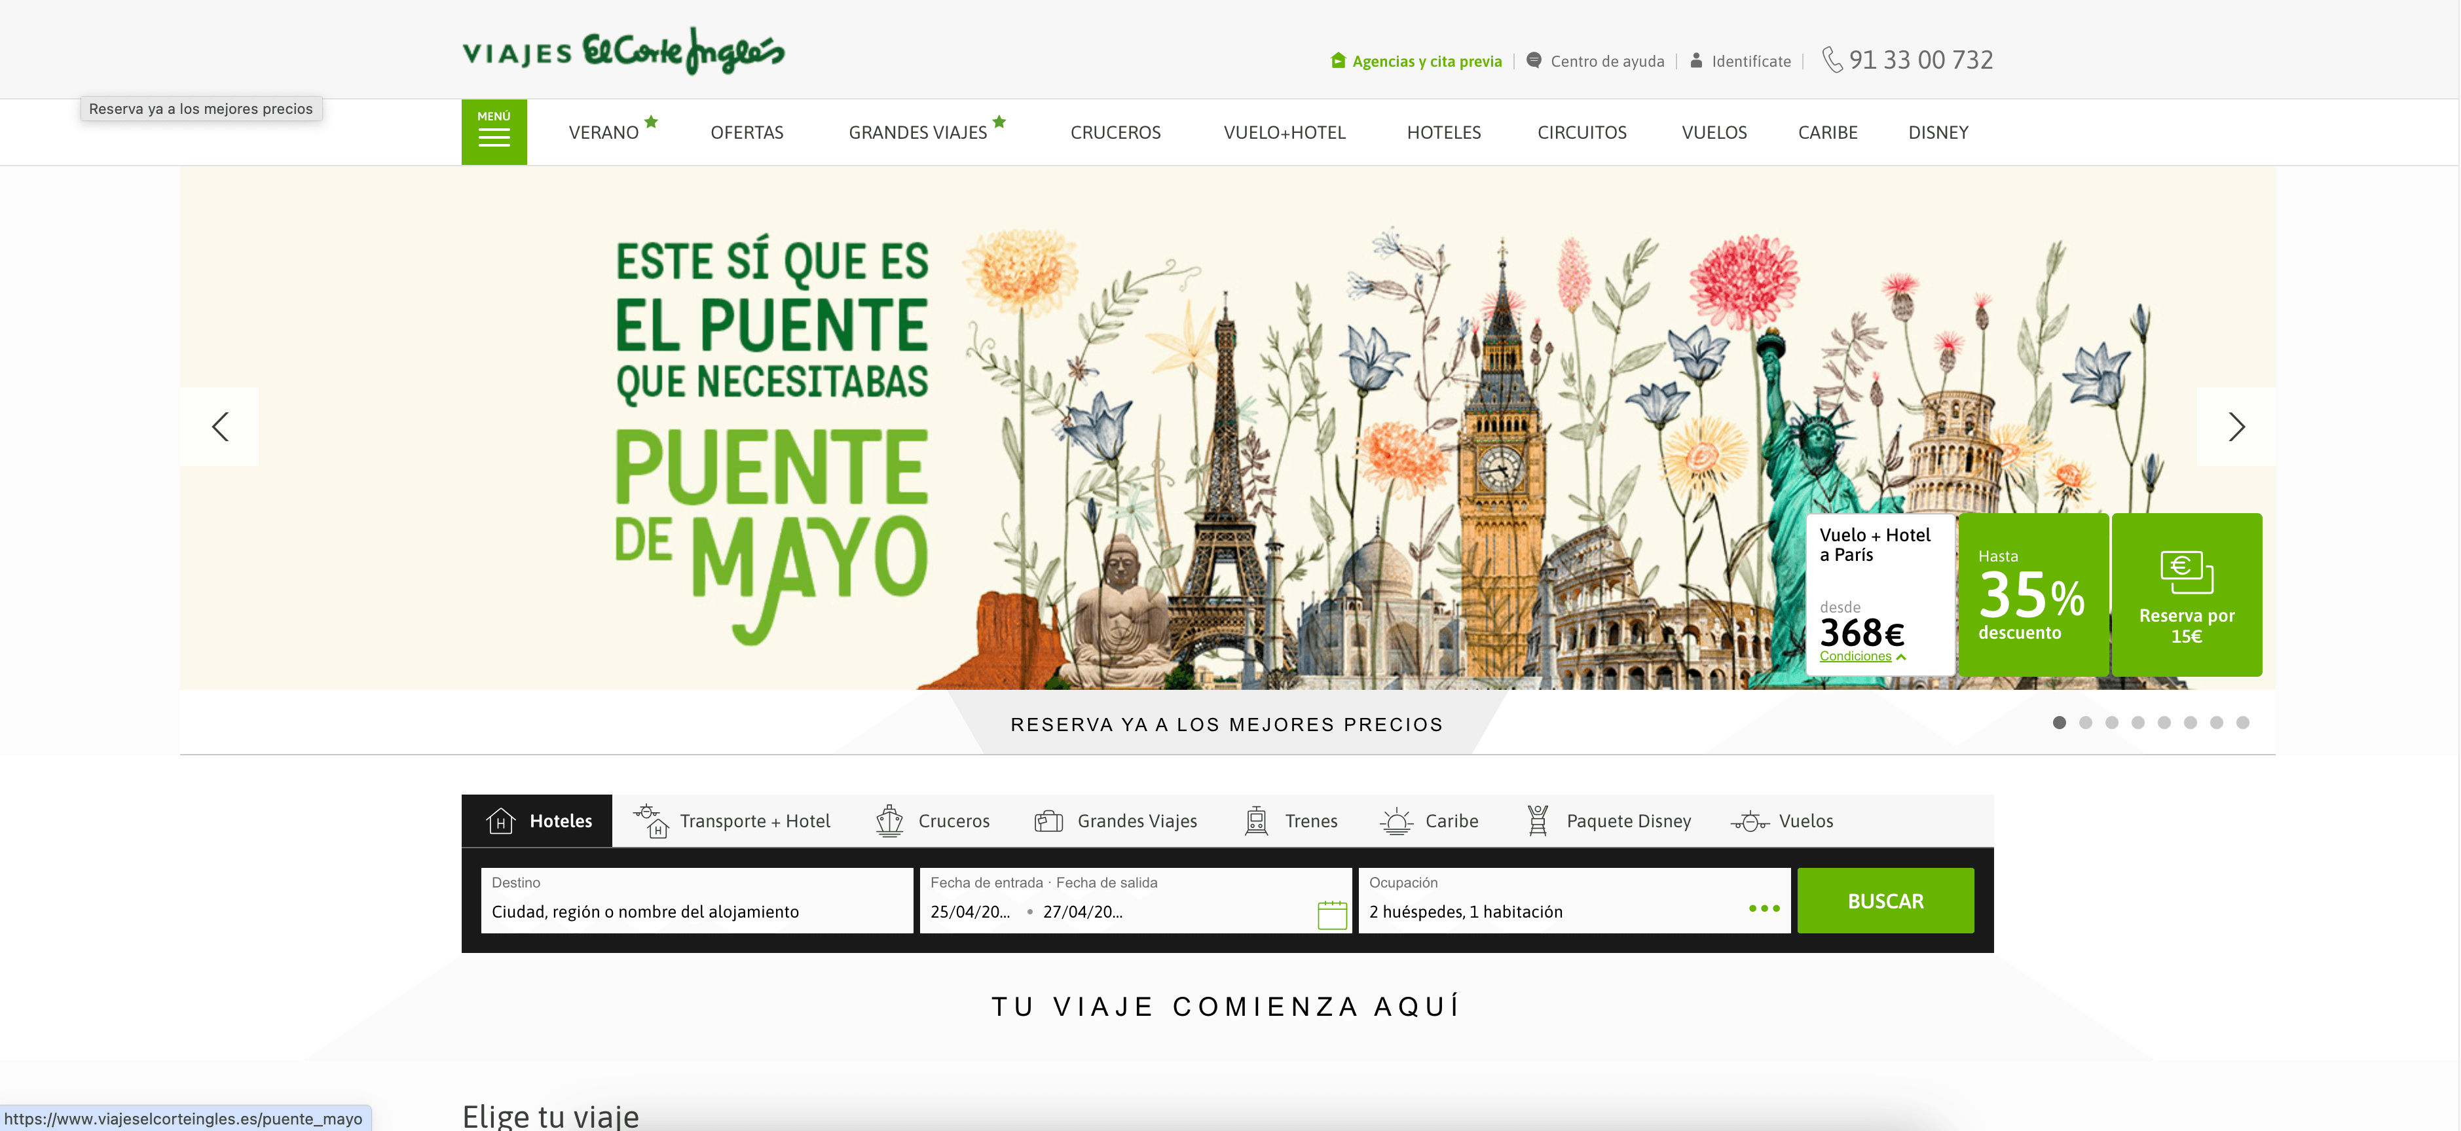Click the calendar icon in date field
The width and height of the screenshot is (2461, 1131).
(x=1332, y=914)
